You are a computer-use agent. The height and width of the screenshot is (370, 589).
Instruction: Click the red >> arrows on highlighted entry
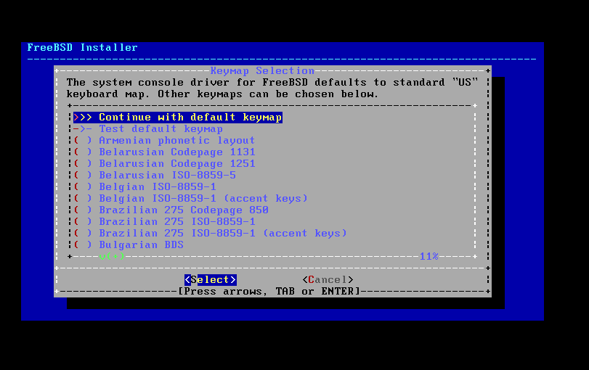83,118
